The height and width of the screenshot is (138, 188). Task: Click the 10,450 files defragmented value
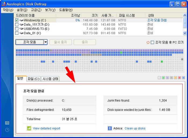[67, 110]
